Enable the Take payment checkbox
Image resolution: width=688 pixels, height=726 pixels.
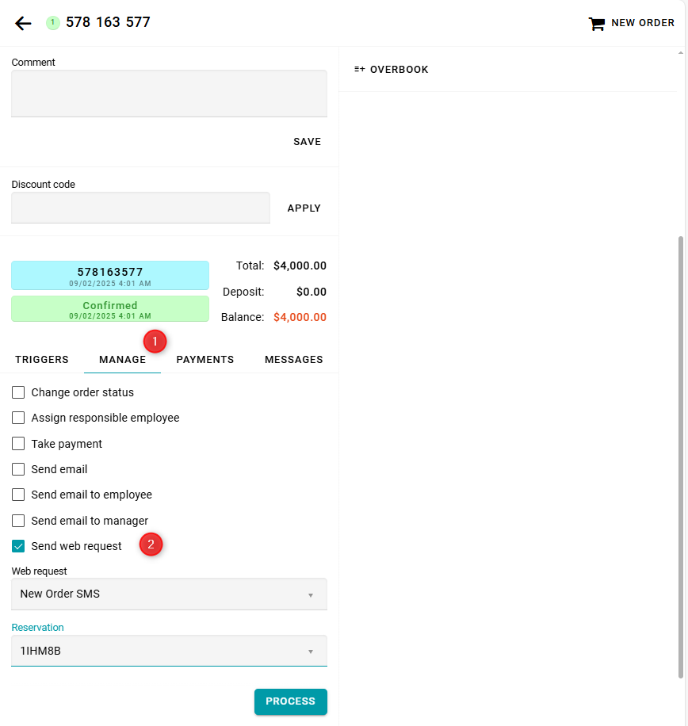tap(18, 444)
